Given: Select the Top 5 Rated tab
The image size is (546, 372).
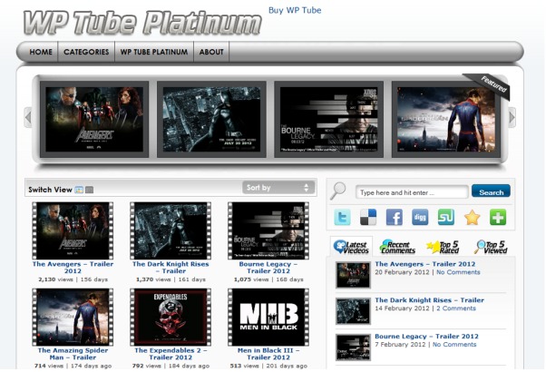Looking at the screenshot, I should 444,247.
